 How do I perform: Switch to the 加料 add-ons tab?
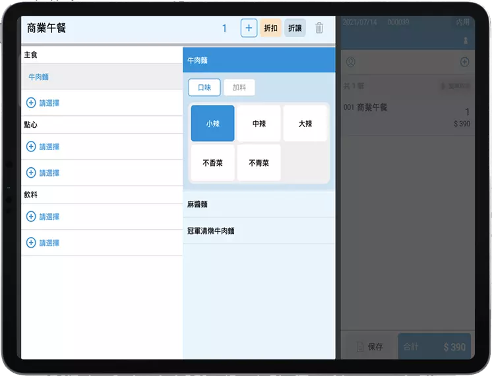pos(239,88)
